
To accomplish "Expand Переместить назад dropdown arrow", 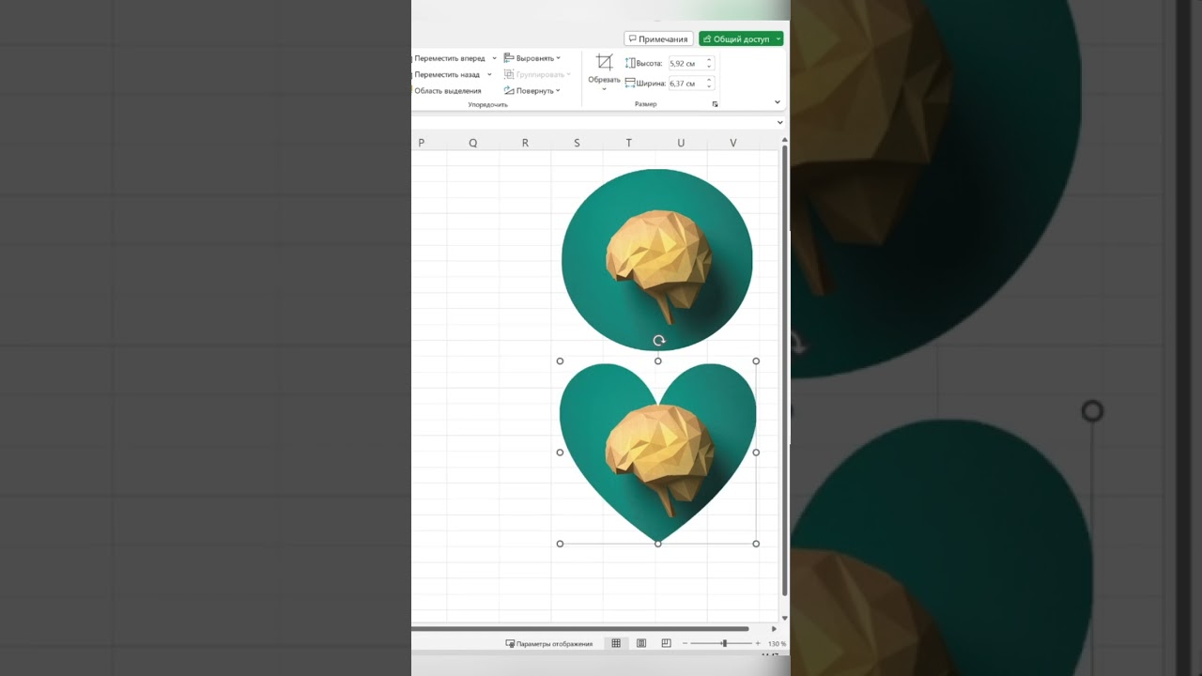I will [489, 74].
